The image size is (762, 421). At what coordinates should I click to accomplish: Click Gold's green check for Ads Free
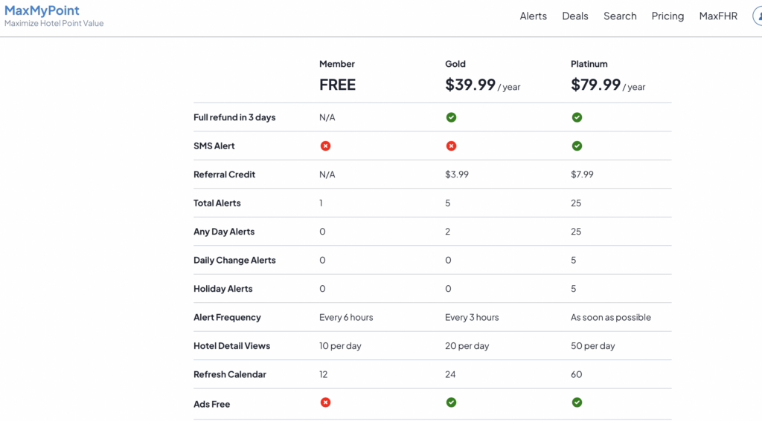coord(451,402)
